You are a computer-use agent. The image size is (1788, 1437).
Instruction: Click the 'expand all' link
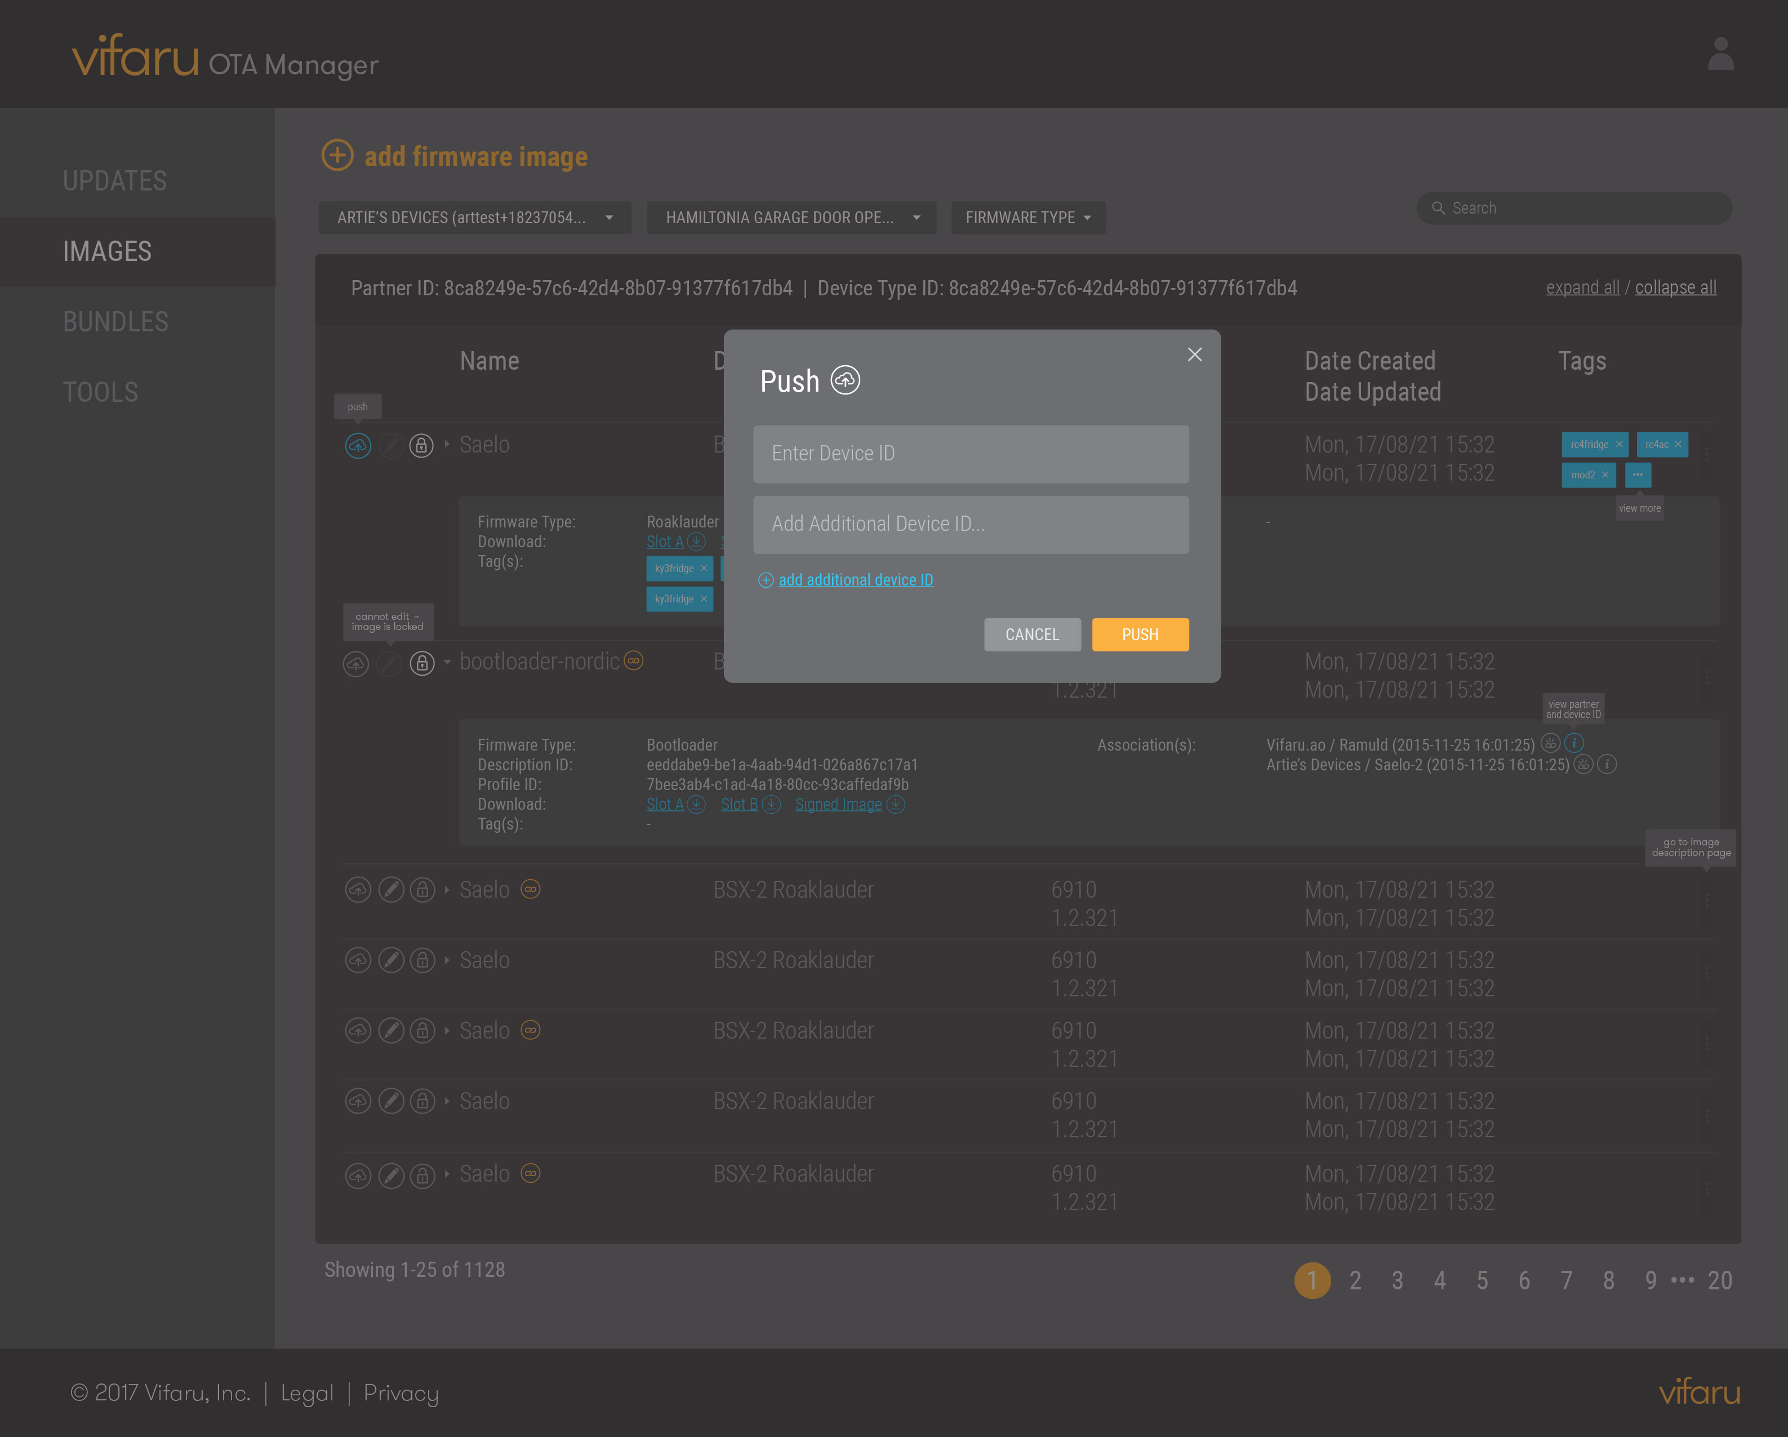pyautogui.click(x=1582, y=287)
